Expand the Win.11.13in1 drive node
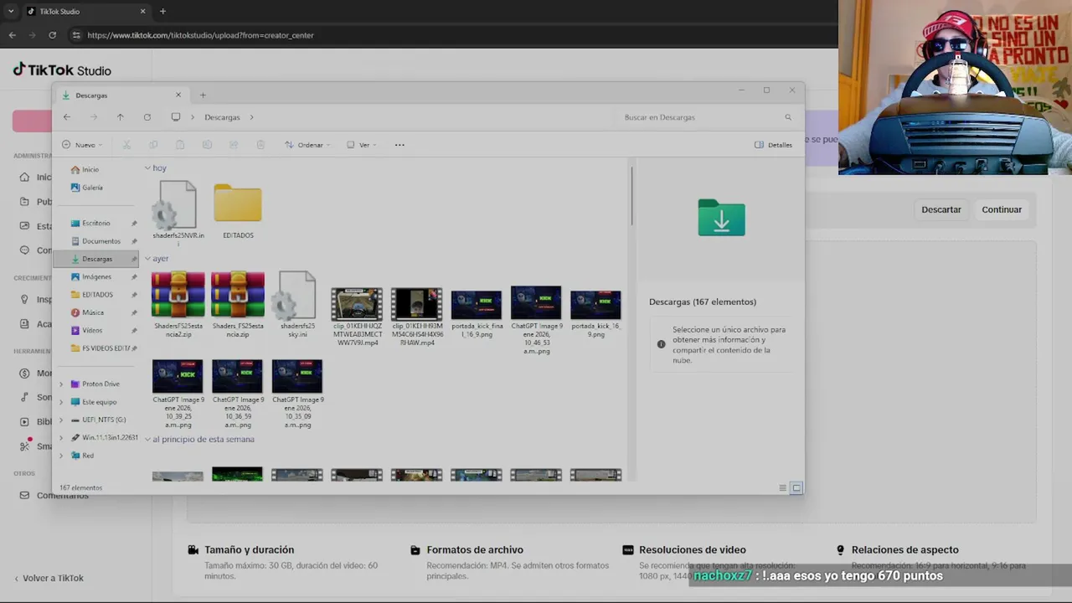The height and width of the screenshot is (603, 1072). (x=61, y=438)
